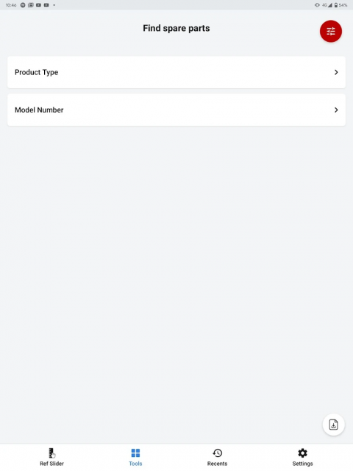353x471 pixels.
Task: Open the Ref Slider tab icon
Action: point(51,453)
